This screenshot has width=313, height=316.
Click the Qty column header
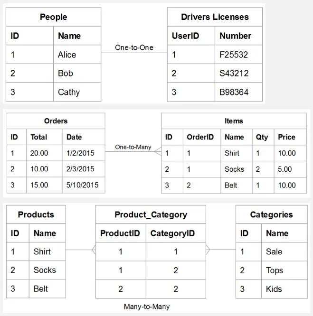(x=262, y=137)
